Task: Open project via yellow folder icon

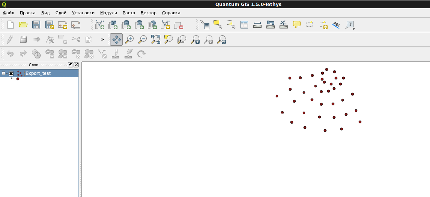Action: coord(23,25)
